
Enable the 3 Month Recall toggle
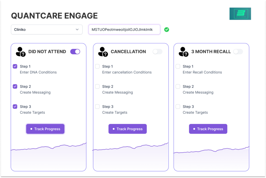[238, 52]
